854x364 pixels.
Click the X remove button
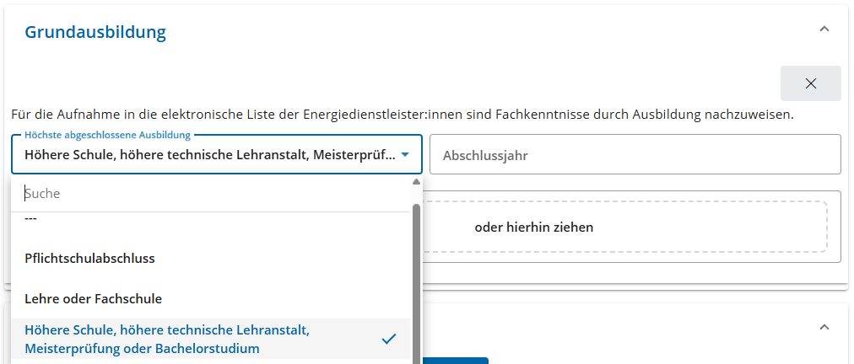(810, 83)
